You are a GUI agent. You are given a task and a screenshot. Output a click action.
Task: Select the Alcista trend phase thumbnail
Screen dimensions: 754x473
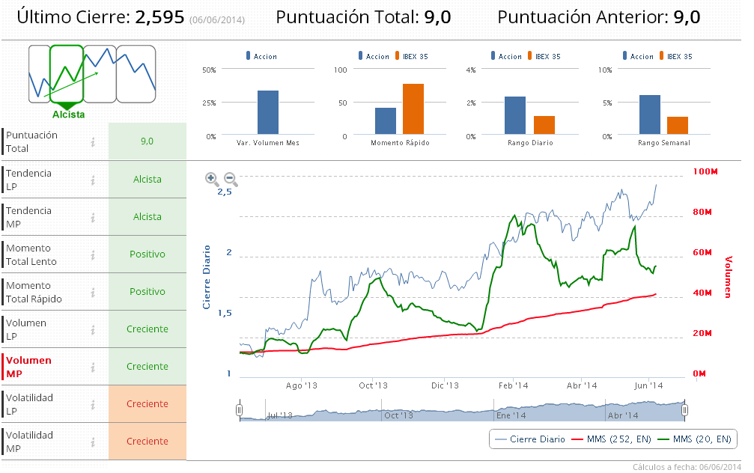[x=67, y=73]
